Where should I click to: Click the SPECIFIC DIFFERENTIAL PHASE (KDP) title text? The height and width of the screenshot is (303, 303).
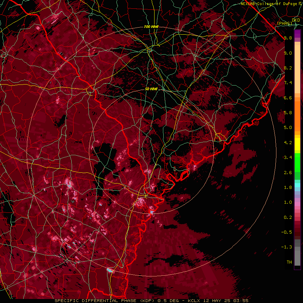(105, 301)
